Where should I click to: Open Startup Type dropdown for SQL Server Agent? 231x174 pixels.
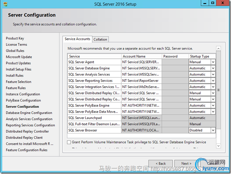coord(213,62)
